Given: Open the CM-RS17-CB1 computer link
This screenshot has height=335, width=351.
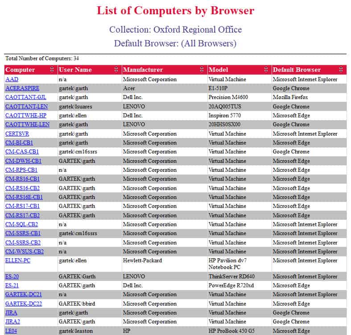Looking at the screenshot, I should pyautogui.click(x=22, y=206).
